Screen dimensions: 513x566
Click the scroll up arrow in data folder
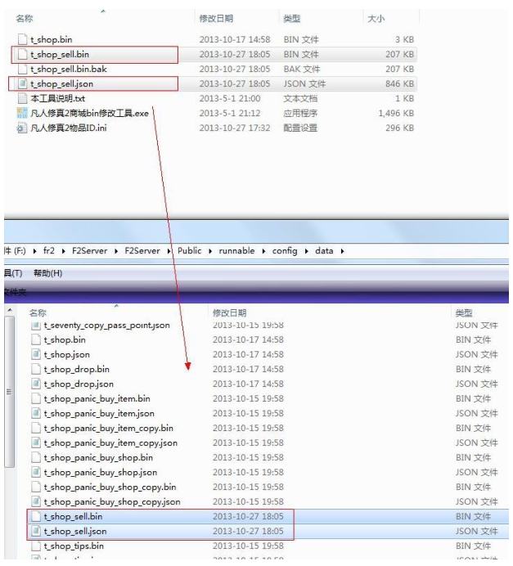(9, 311)
